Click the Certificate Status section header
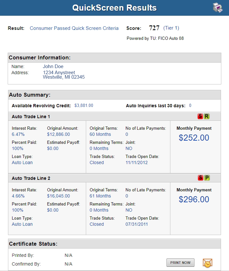 coord(115,244)
